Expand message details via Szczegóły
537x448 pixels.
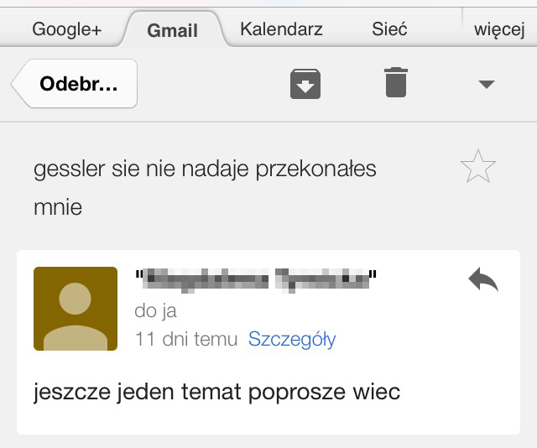tap(292, 339)
